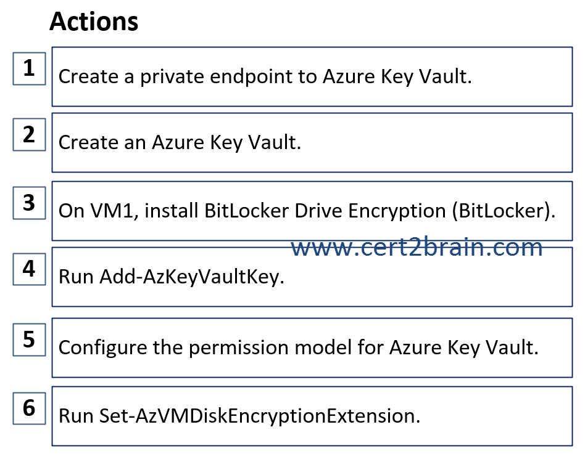585x459 pixels.
Task: Click the number 1 box
Action: coord(29,68)
